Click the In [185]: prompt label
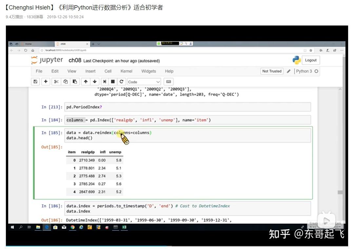The image size is (354, 249). [52, 133]
